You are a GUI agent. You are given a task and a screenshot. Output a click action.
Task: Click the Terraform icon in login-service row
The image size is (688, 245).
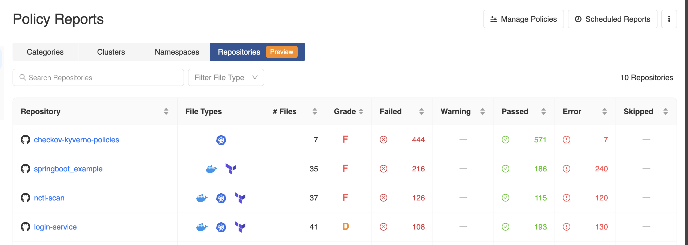click(x=240, y=227)
